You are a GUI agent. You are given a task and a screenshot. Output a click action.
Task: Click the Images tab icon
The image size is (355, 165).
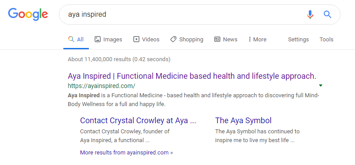(97, 40)
